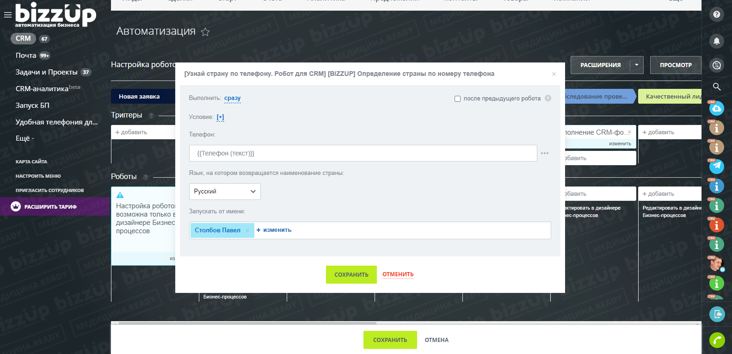Add Автоматизация page to favorites with the star

click(205, 32)
